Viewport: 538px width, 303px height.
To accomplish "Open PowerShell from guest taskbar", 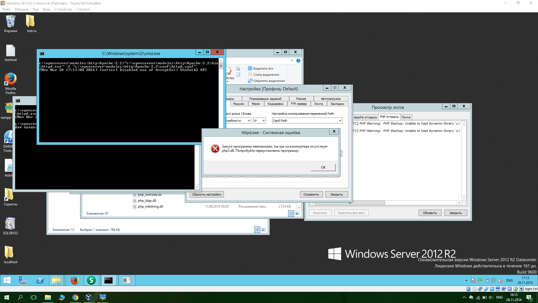I will point(40,280).
